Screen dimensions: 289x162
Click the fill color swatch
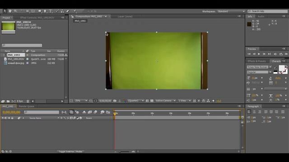(281, 68)
